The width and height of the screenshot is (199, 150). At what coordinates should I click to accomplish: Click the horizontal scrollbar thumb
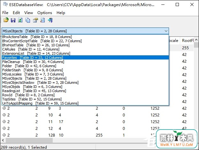click(29, 140)
